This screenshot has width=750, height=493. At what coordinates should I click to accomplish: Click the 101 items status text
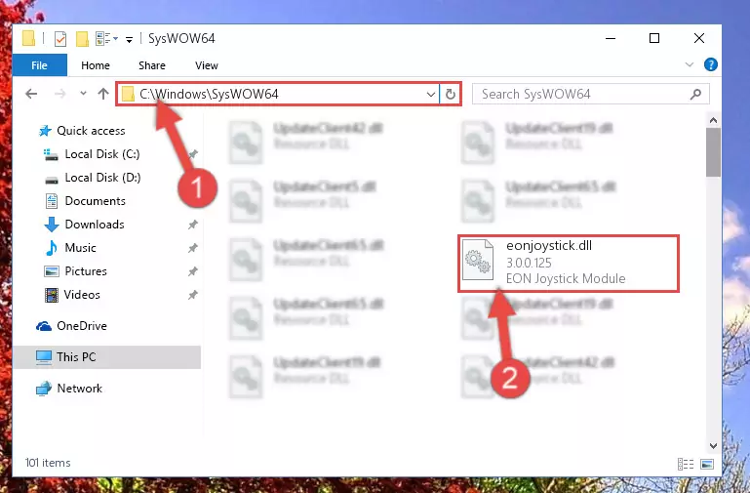point(48,463)
